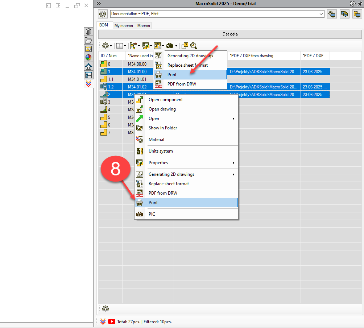Expand the Properties submenu in context menu

tap(233, 163)
